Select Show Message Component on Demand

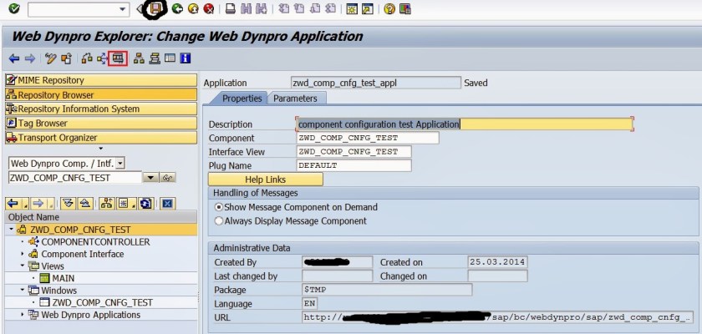[x=219, y=207]
